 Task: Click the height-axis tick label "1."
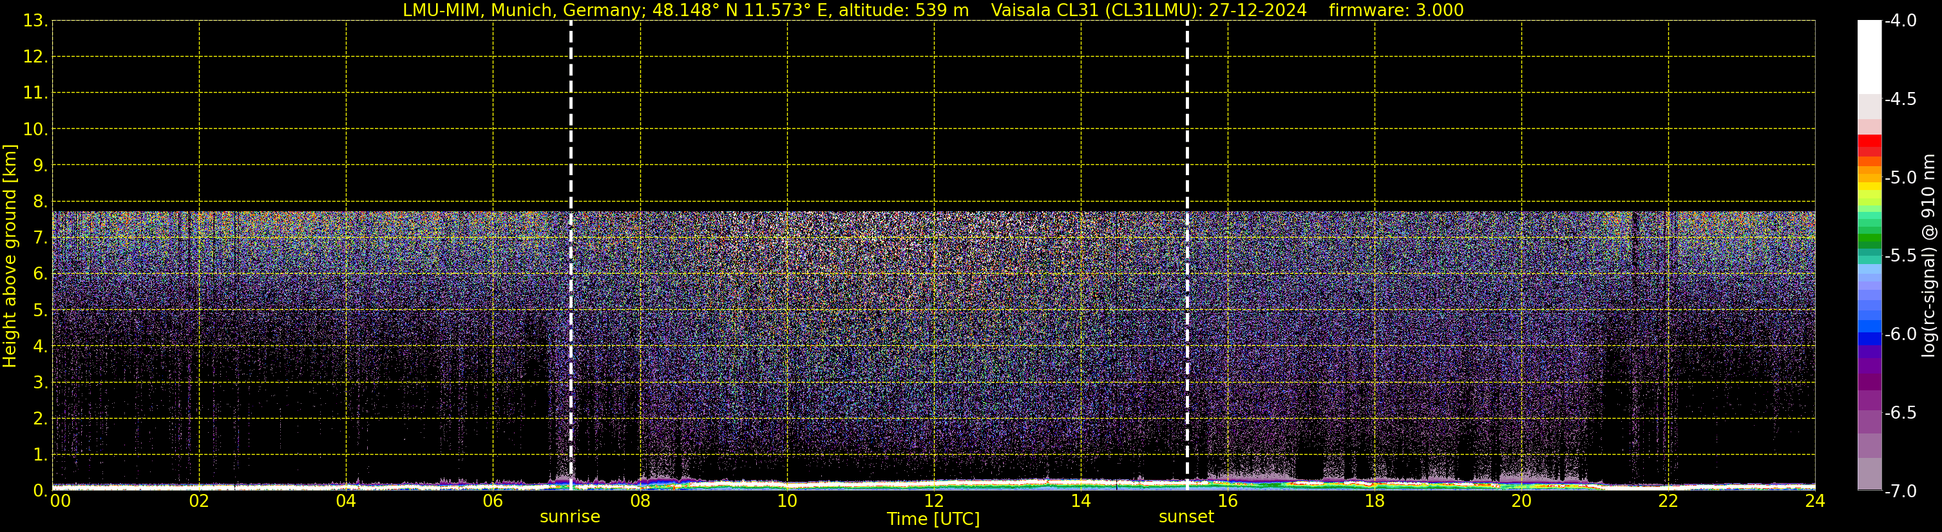click(40, 454)
